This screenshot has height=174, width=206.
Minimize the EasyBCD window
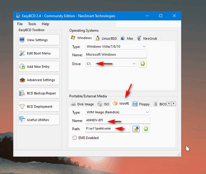(x=147, y=16)
